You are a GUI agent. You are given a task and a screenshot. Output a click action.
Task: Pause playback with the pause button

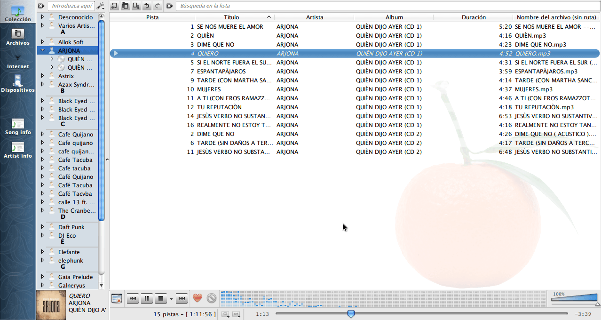click(147, 298)
